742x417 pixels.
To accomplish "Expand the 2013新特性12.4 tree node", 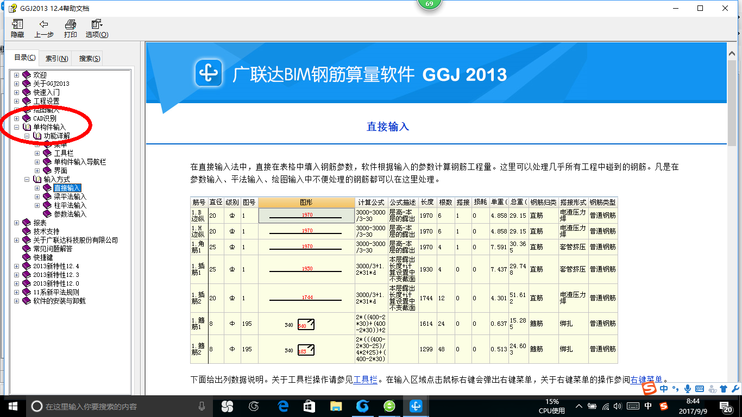I will [x=16, y=266].
